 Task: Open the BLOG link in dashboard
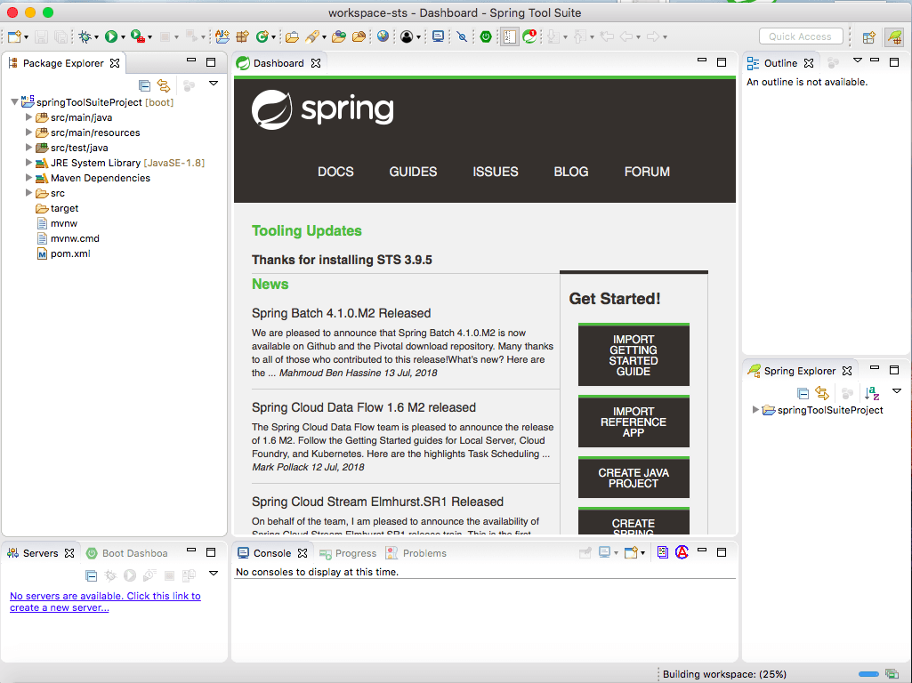coord(570,172)
